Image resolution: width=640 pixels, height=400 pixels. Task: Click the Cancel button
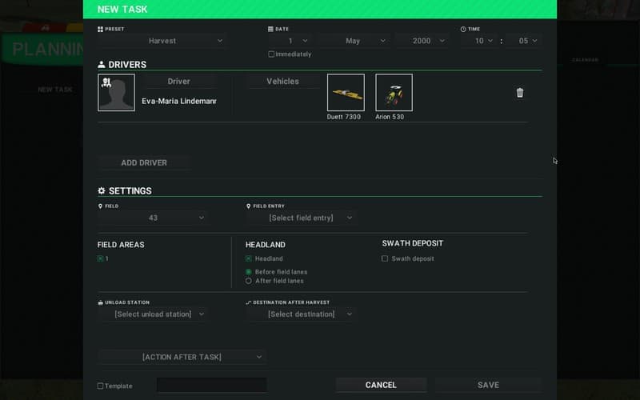pyautogui.click(x=381, y=385)
